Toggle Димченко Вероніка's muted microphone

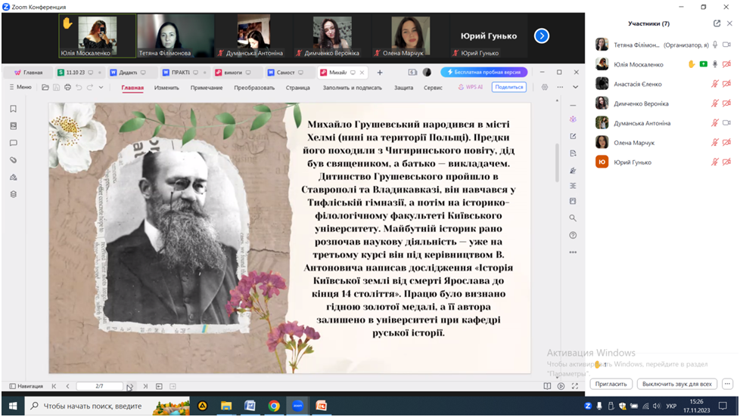(714, 103)
